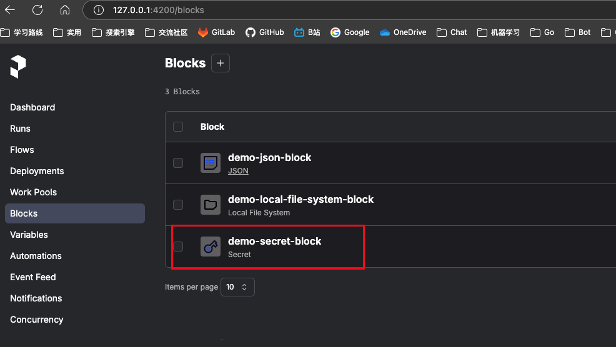Check the demo-local-file-system-block checkbox
Image resolution: width=616 pixels, height=347 pixels.
point(178,205)
